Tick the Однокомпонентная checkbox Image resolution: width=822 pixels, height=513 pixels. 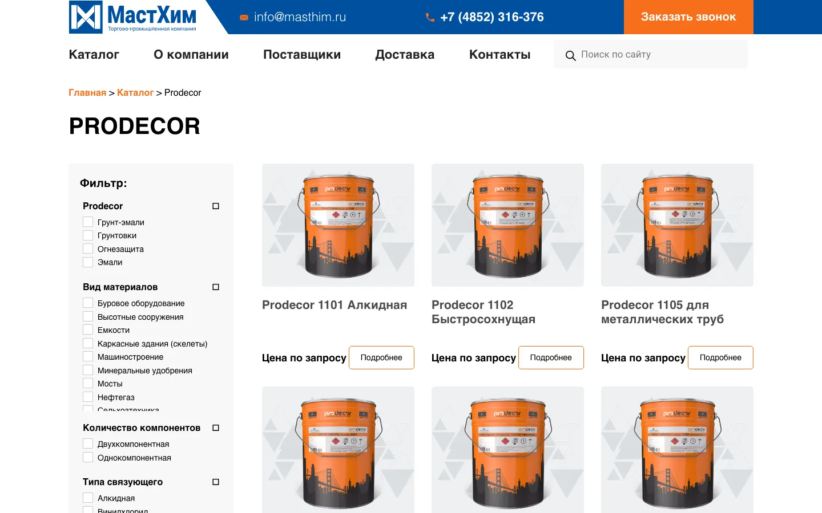(x=88, y=457)
